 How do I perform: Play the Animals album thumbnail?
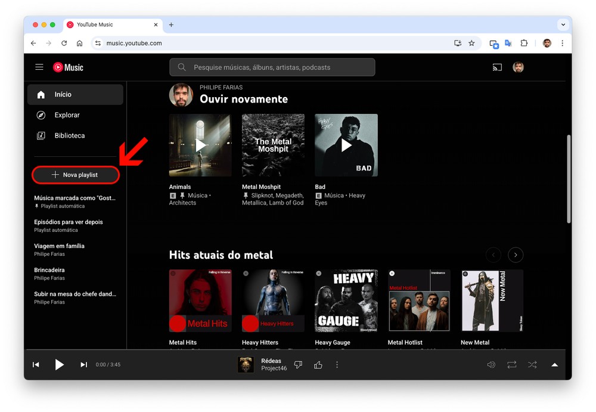[200, 145]
